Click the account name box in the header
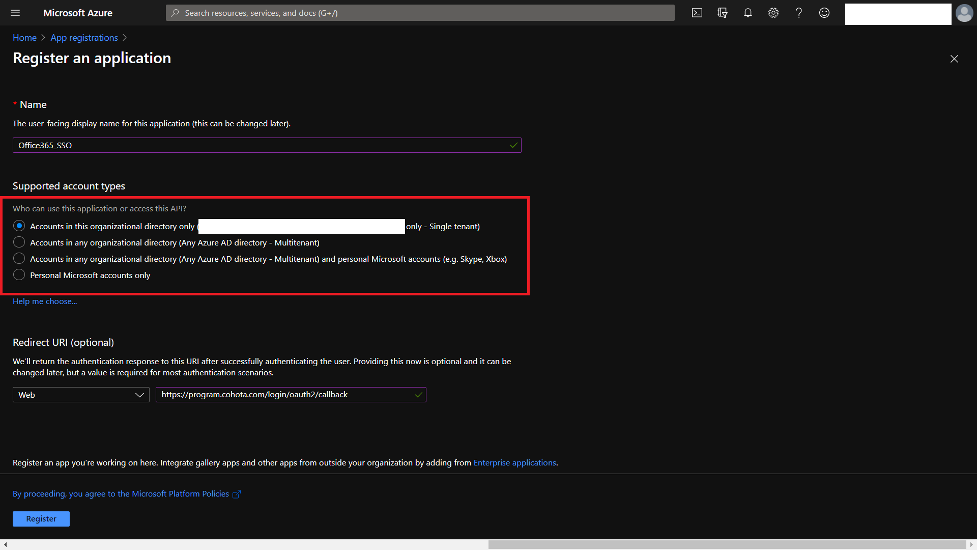Image resolution: width=977 pixels, height=550 pixels. point(898,14)
